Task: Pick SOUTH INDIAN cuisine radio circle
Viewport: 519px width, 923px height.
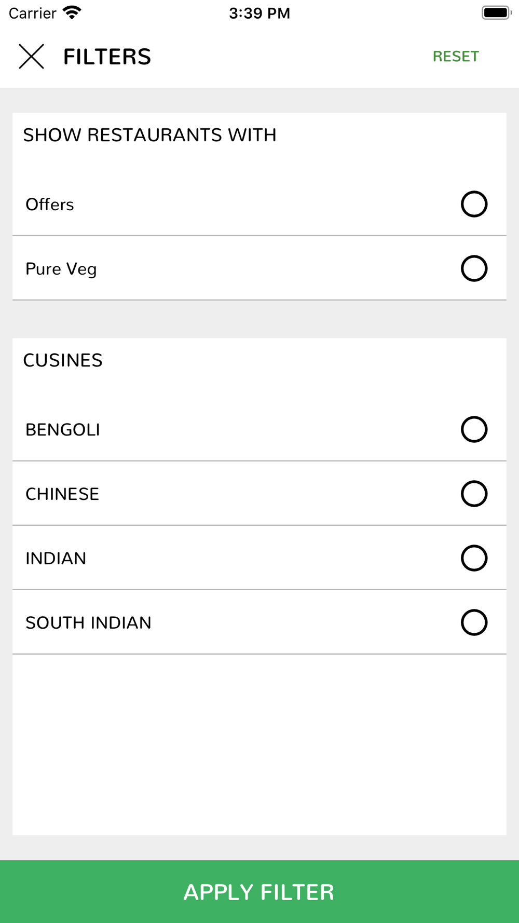Action: (x=474, y=622)
